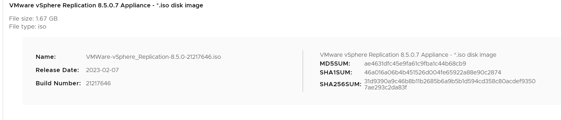The height and width of the screenshot is (120, 561).
Task: Click the SHA256 hash line starting with 31d9390
Action: tap(450, 81)
